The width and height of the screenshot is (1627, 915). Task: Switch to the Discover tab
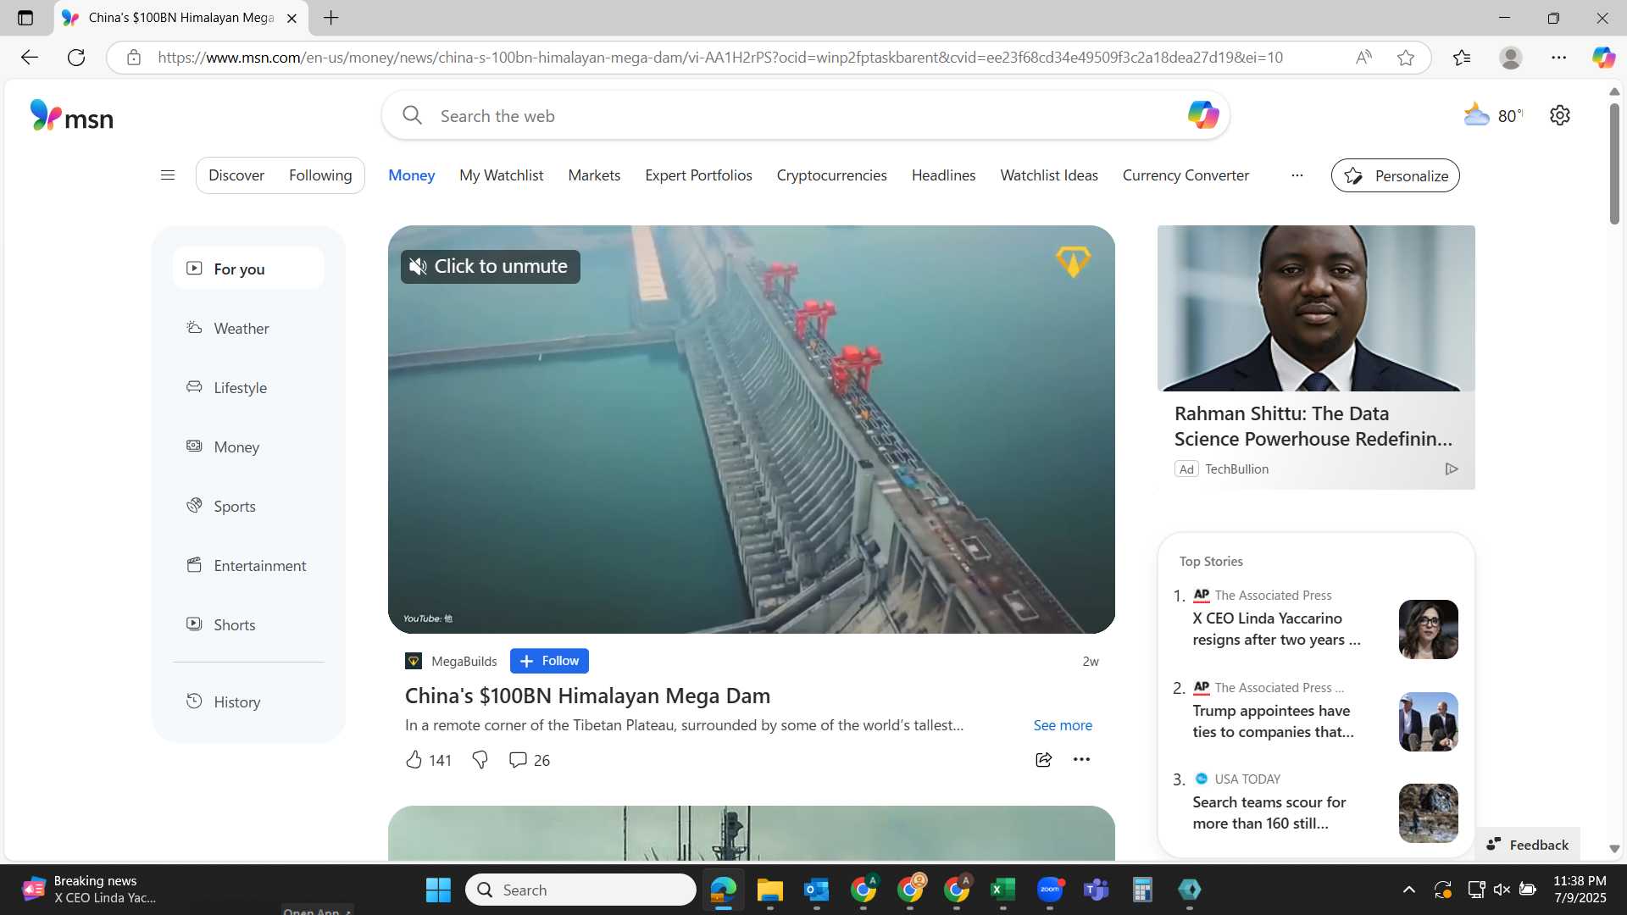pyautogui.click(x=236, y=175)
